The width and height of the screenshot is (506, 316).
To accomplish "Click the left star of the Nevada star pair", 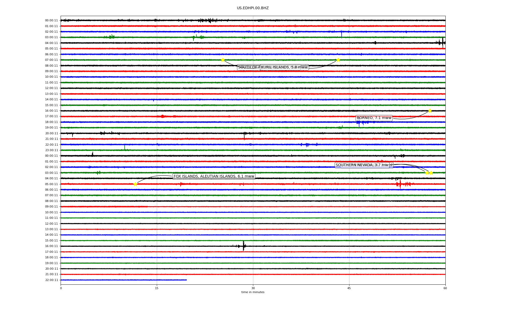I will [427, 173].
